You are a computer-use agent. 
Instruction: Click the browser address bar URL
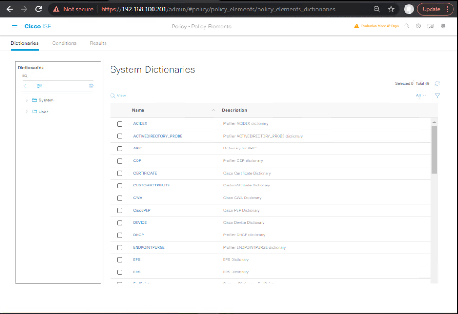coord(218,9)
